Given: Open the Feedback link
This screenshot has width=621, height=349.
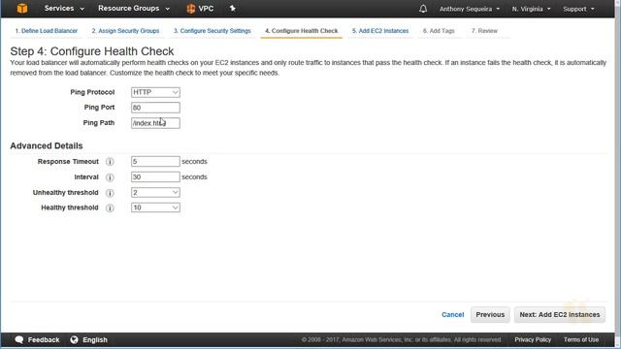Looking at the screenshot, I should (44, 340).
